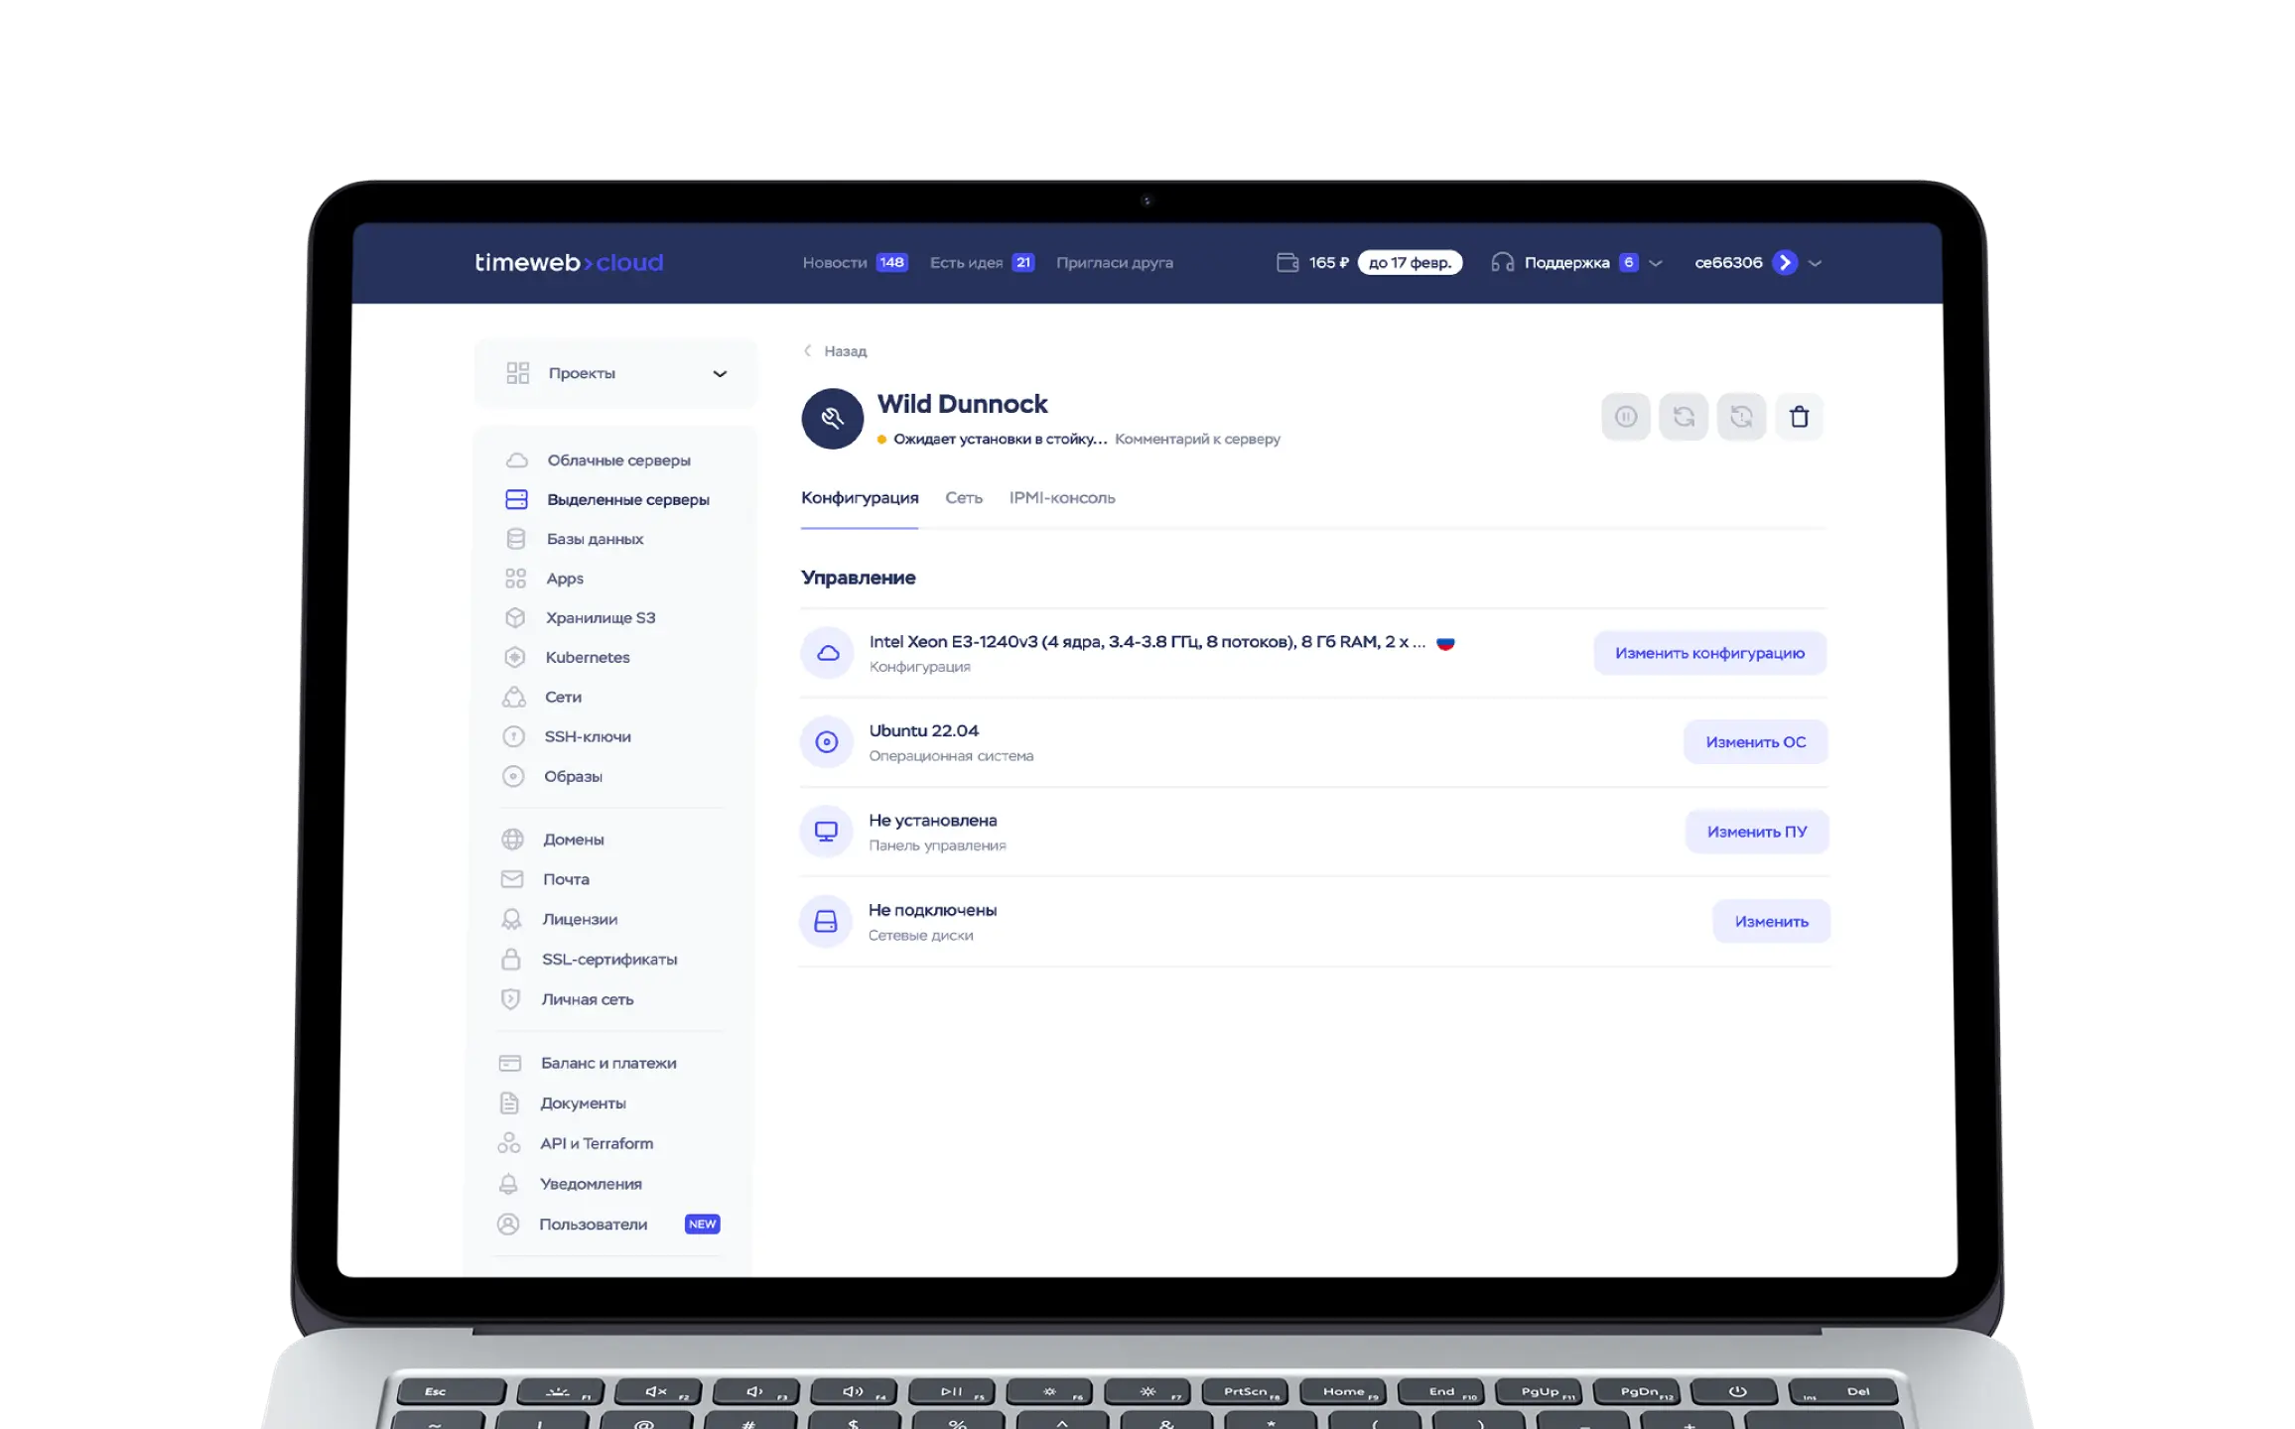Expand the Проекты dropdown
The image size is (2295, 1429).
720,373
